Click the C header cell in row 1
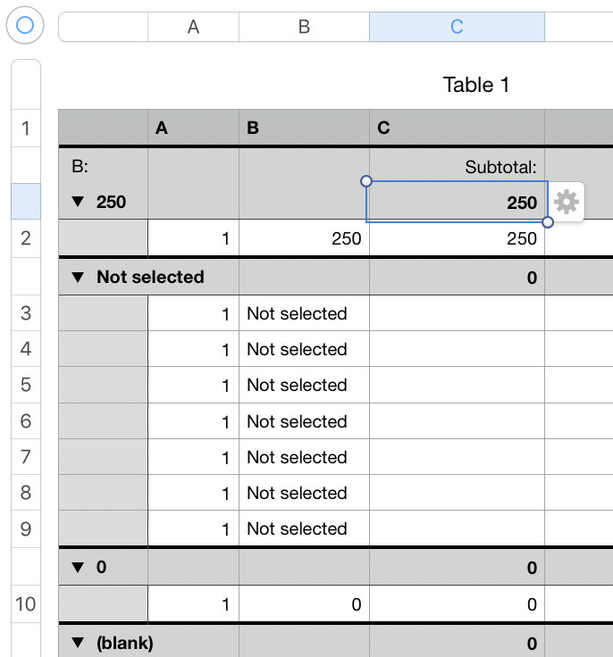Image resolution: width=613 pixels, height=657 pixels. [457, 128]
